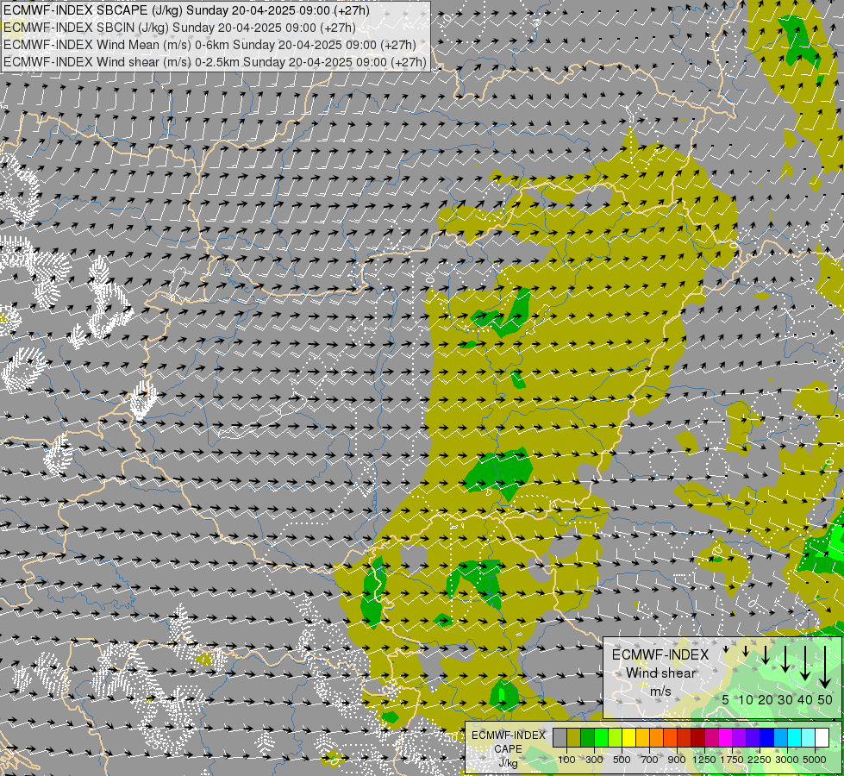Click the 100 value on CAPE scale
Viewport: 844px width, 776px height.
click(566, 760)
